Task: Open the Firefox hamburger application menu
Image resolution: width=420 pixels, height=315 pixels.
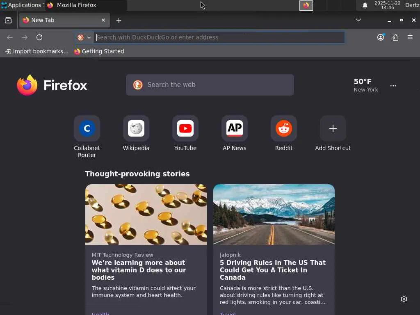Action: [x=410, y=37]
